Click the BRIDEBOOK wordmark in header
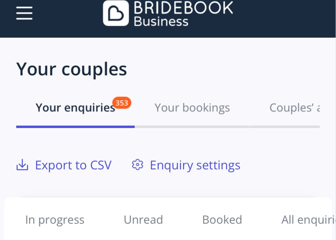Screen dimensions: 336x240 pos(183,8)
